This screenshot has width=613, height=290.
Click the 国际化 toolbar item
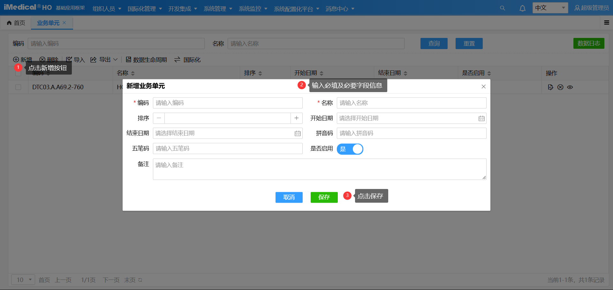187,60
